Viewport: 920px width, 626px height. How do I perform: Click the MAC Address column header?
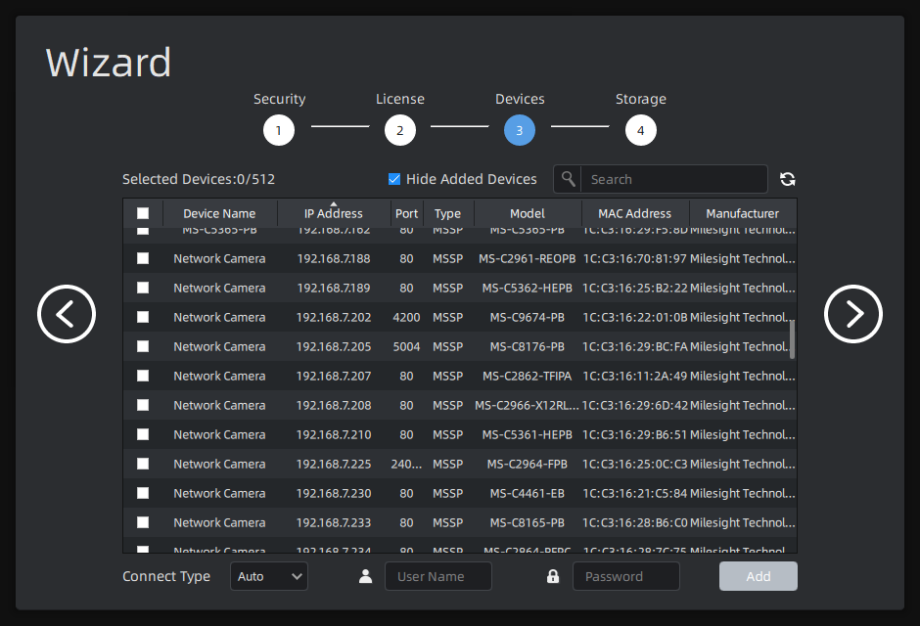(x=634, y=213)
